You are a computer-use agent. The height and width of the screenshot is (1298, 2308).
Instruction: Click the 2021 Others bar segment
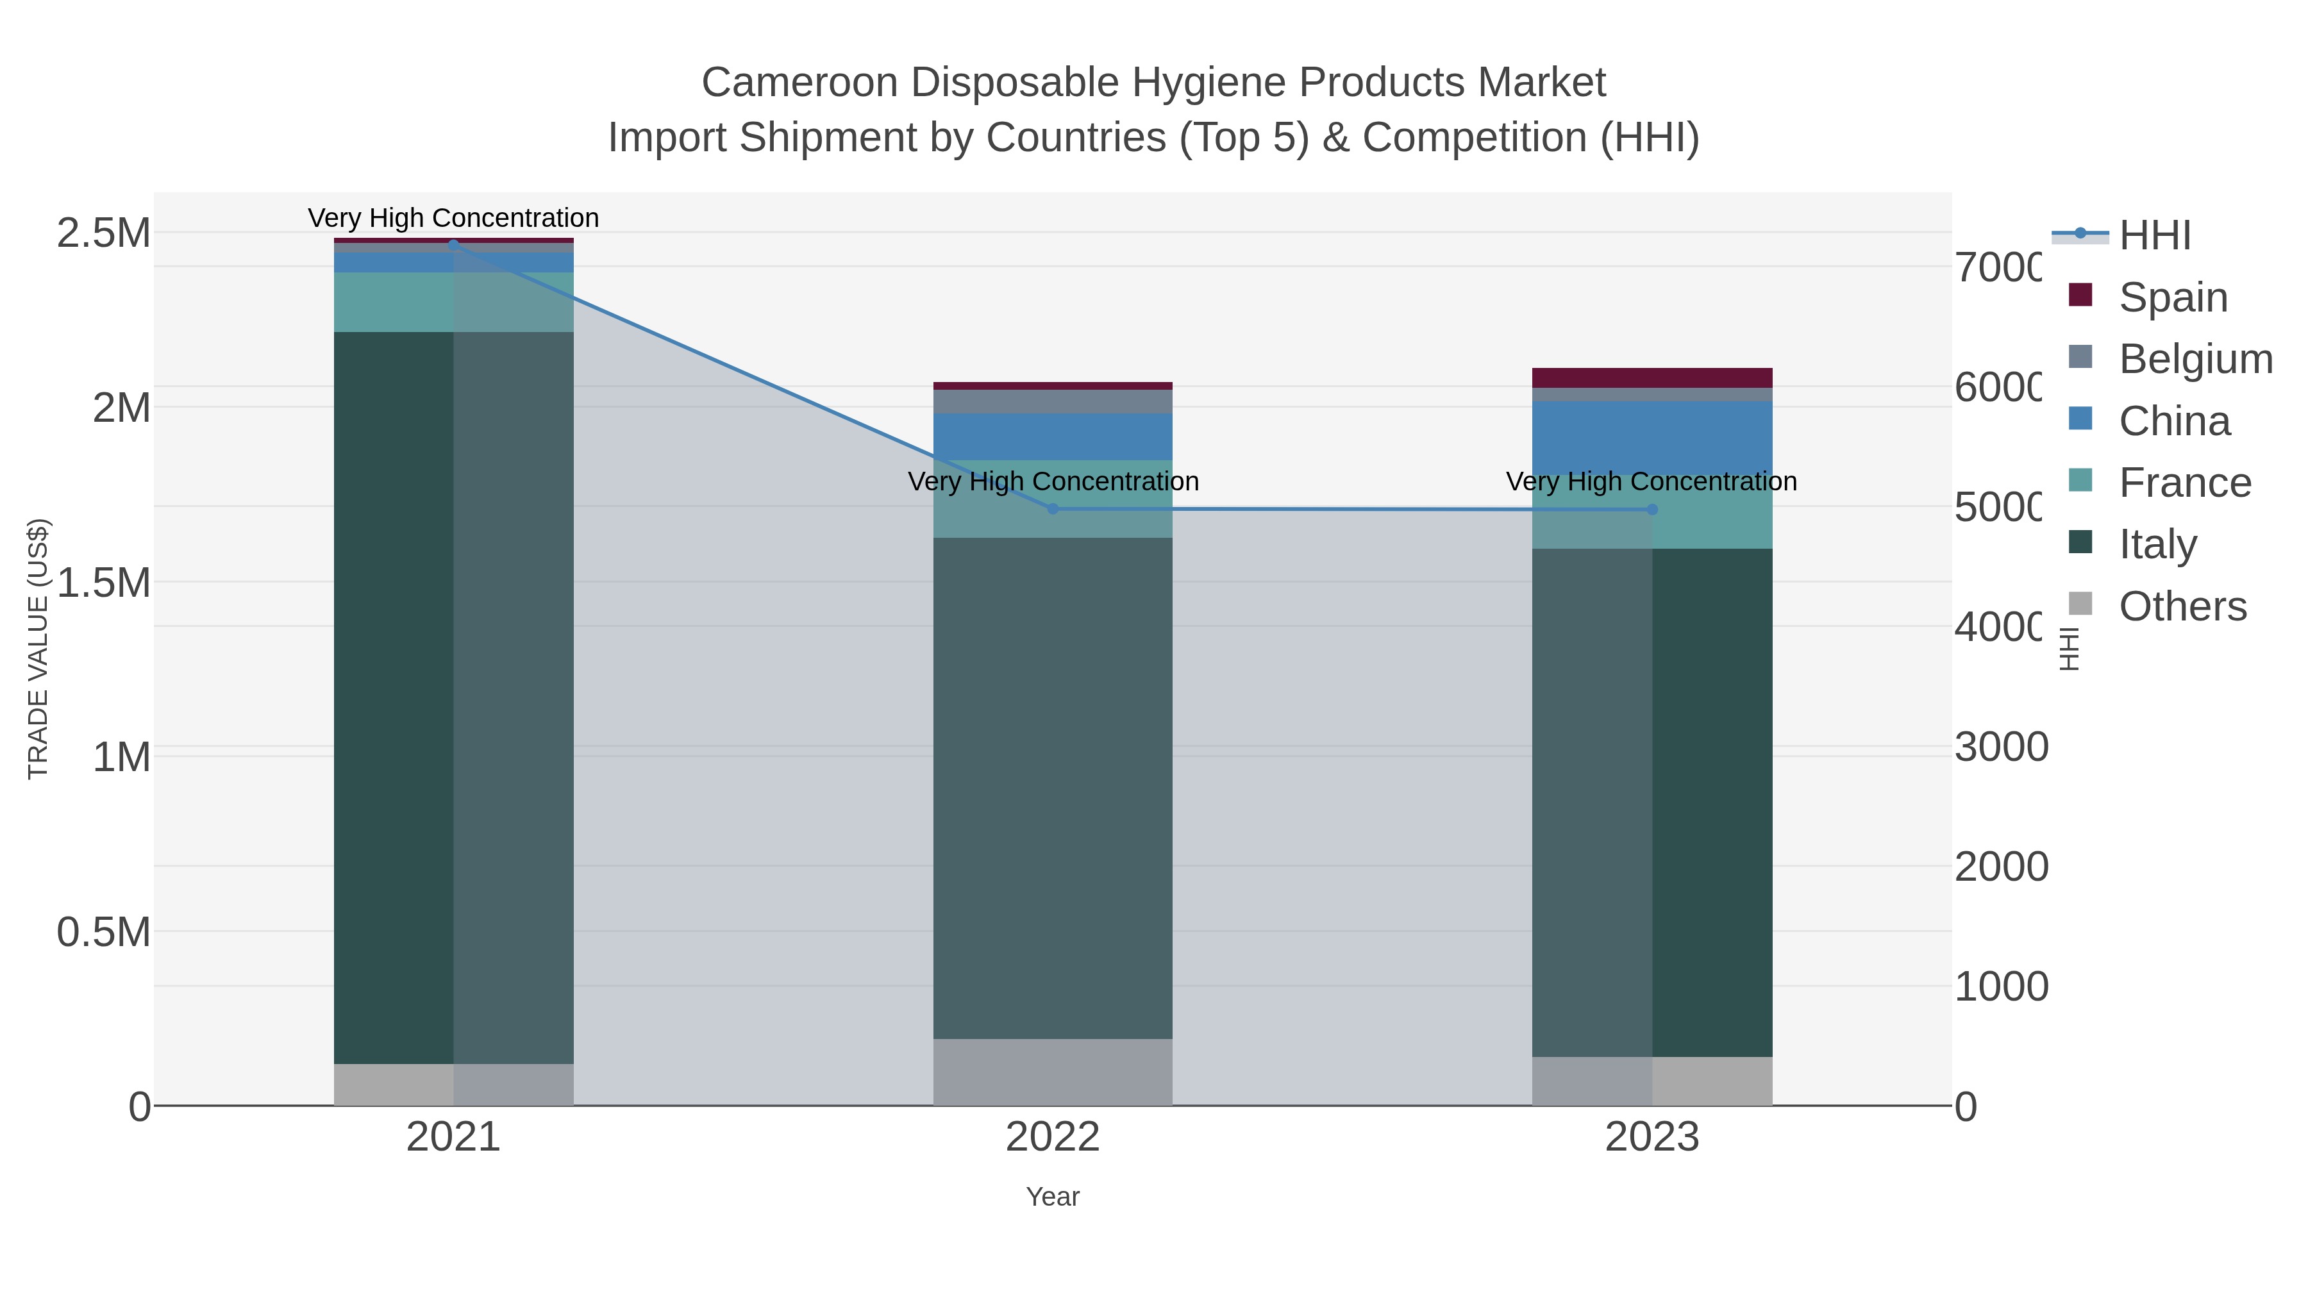click(x=453, y=1085)
